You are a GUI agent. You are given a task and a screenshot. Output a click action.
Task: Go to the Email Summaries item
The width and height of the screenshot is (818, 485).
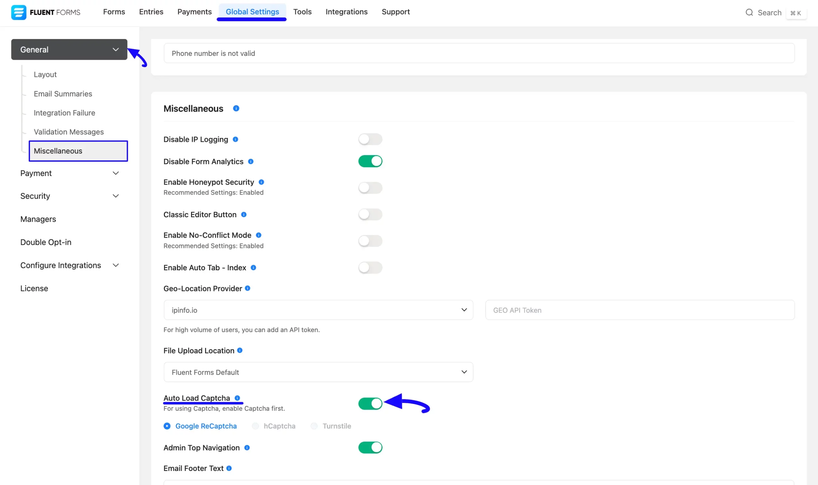63,94
